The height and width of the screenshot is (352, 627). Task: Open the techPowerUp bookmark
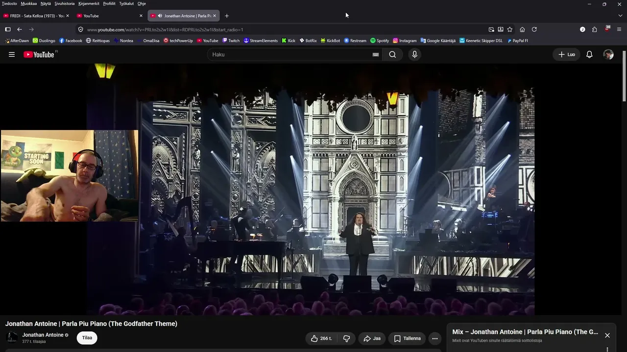[x=178, y=41]
